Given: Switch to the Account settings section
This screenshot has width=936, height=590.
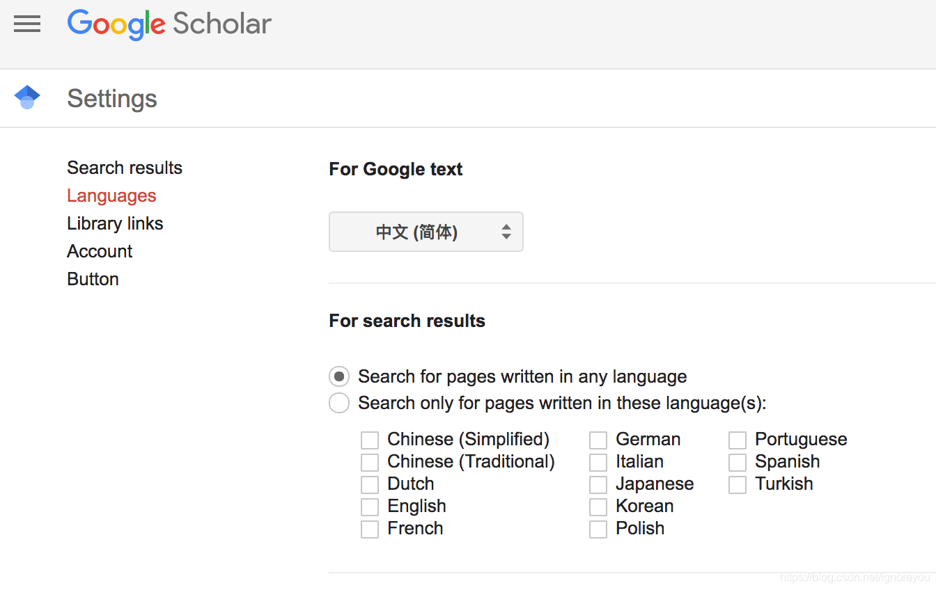Looking at the screenshot, I should tap(100, 250).
